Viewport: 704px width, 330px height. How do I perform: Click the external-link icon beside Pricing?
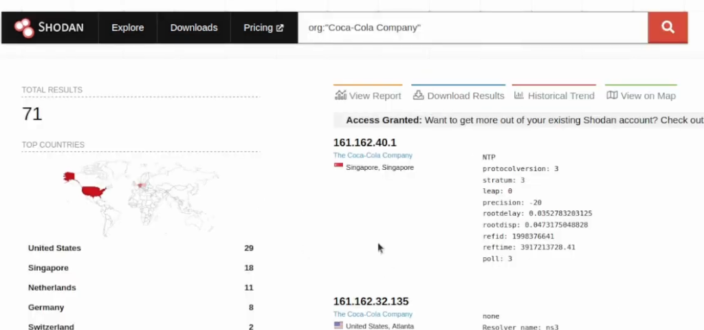click(x=280, y=27)
